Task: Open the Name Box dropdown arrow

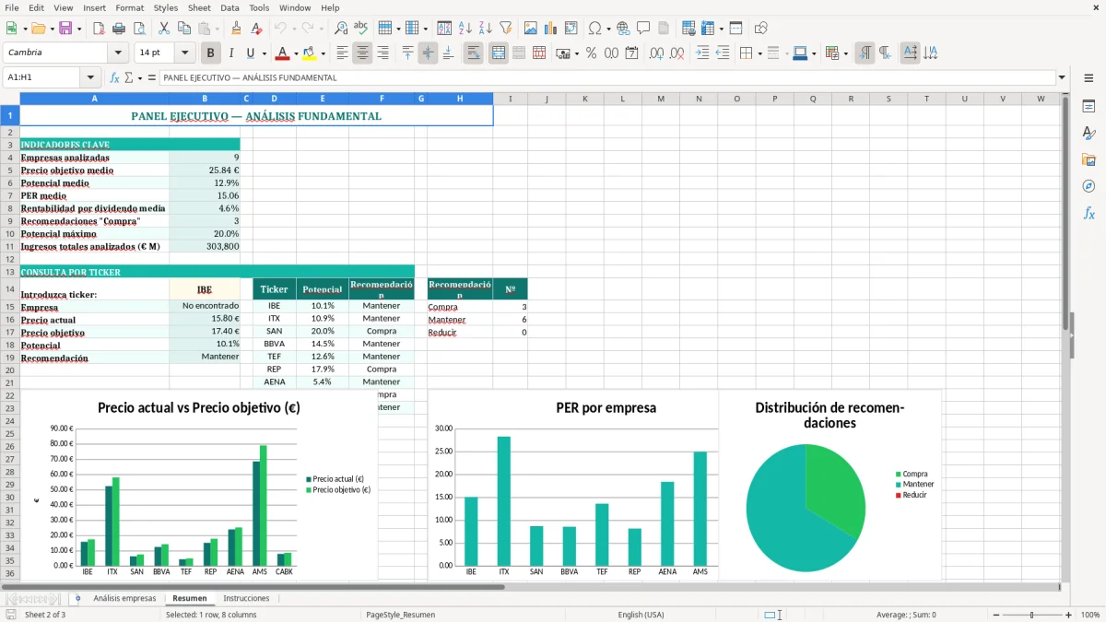Action: [90, 77]
